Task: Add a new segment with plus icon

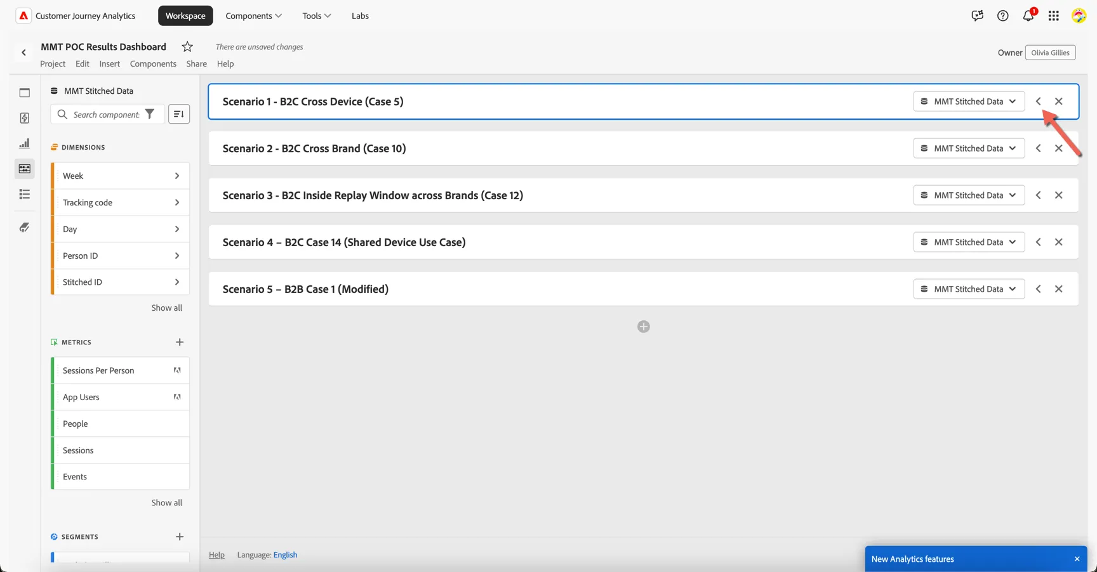Action: point(180,537)
